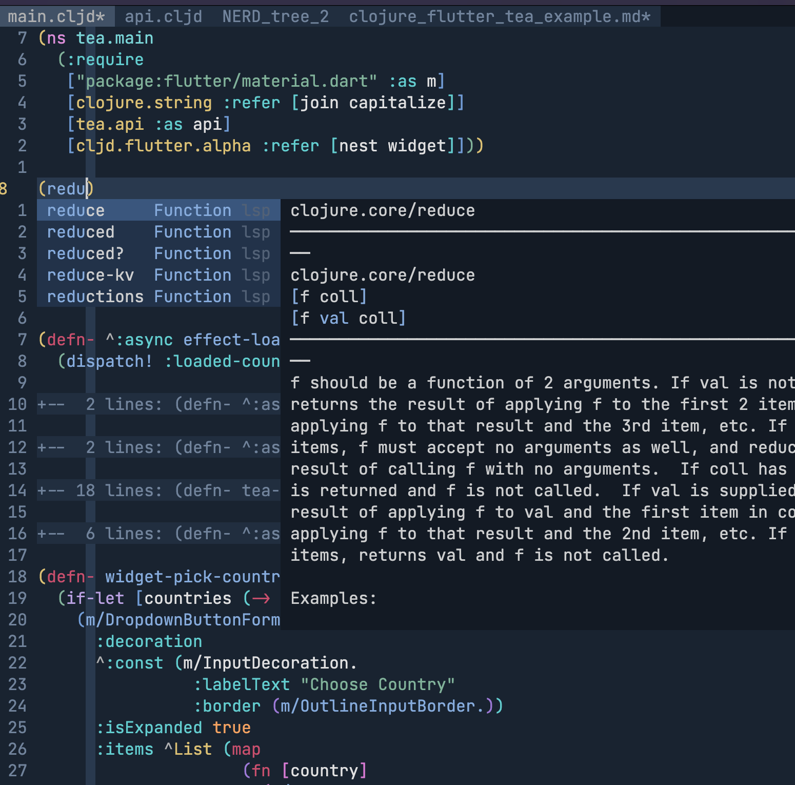Expand the fold on line 10

pyautogui.click(x=158, y=404)
